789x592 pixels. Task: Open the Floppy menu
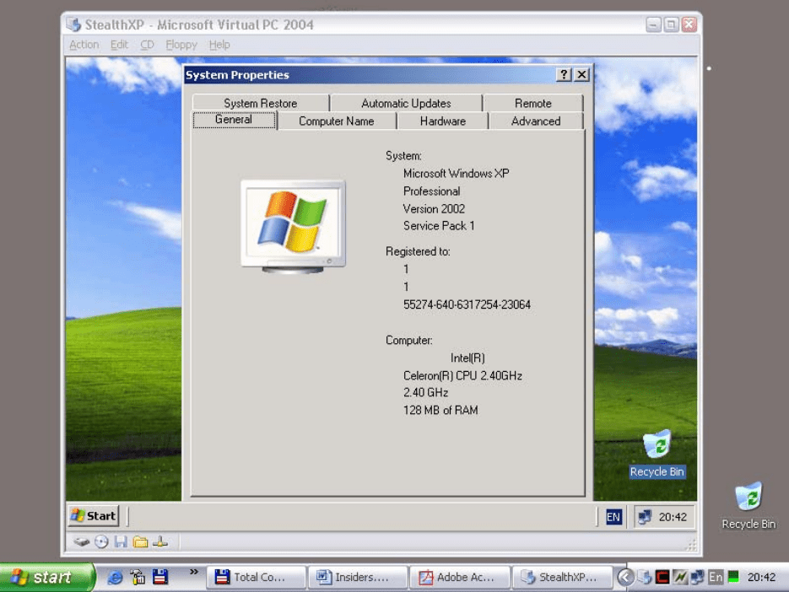pos(181,45)
